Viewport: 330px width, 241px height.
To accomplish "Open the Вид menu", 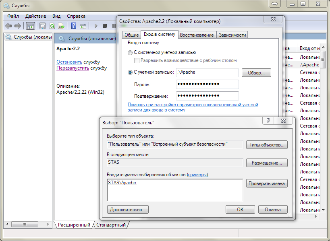I will [56, 16].
